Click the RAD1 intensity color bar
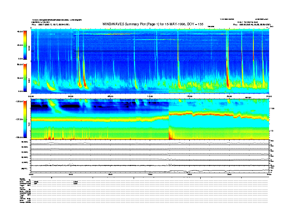This screenshot has width=290, height=224. pyautogui.click(x=25, y=78)
